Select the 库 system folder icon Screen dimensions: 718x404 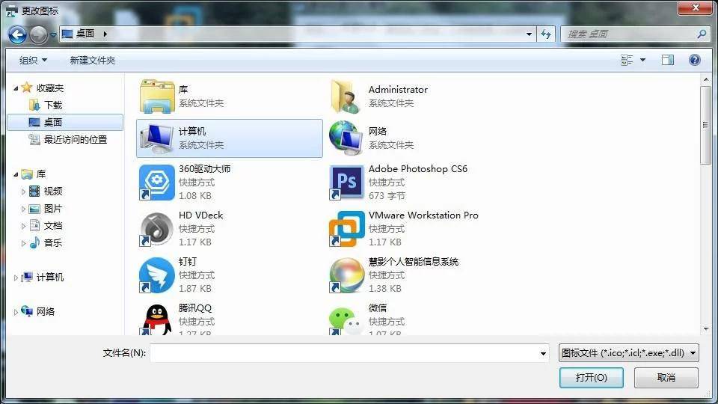coord(157,97)
